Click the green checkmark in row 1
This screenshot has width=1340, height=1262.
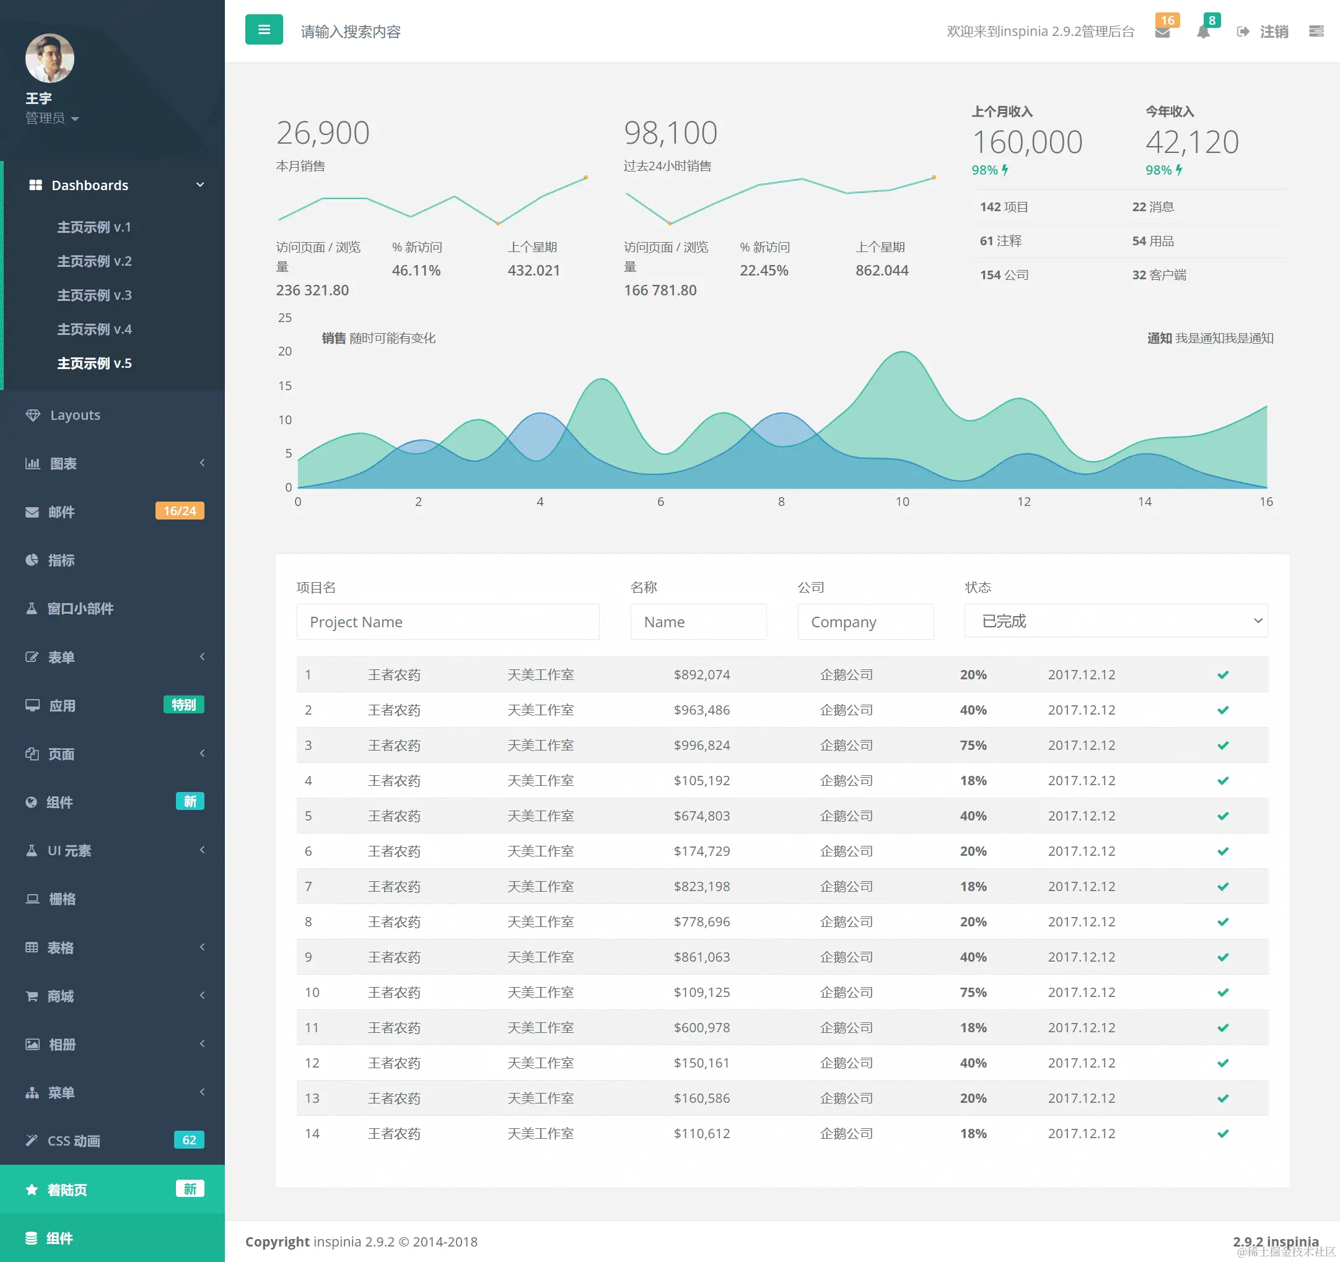pos(1223,674)
